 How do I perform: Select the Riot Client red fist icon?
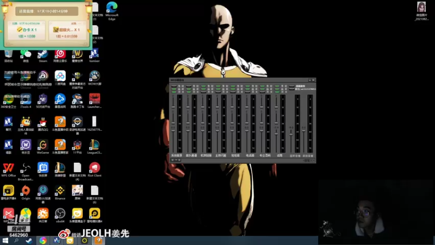click(x=94, y=169)
